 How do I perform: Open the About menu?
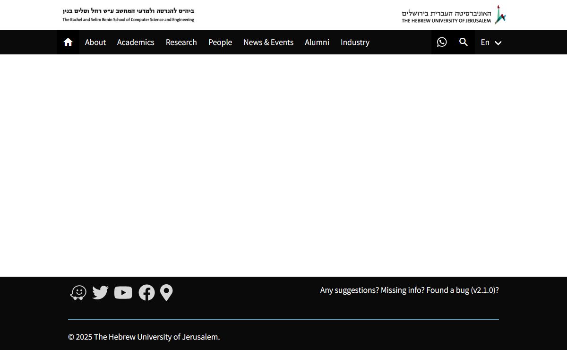coord(95,42)
